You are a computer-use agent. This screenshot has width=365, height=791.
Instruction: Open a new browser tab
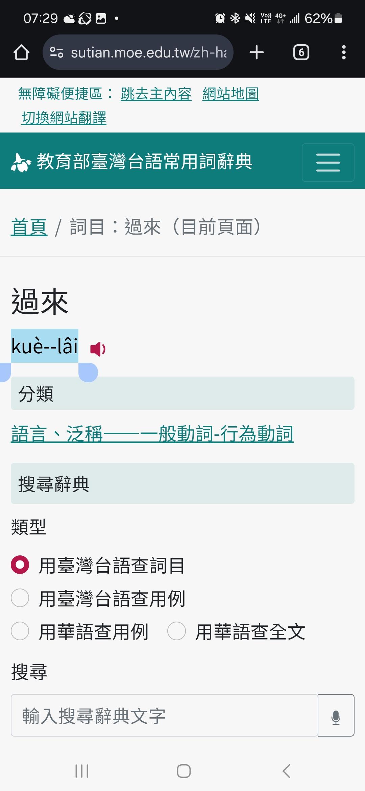257,52
